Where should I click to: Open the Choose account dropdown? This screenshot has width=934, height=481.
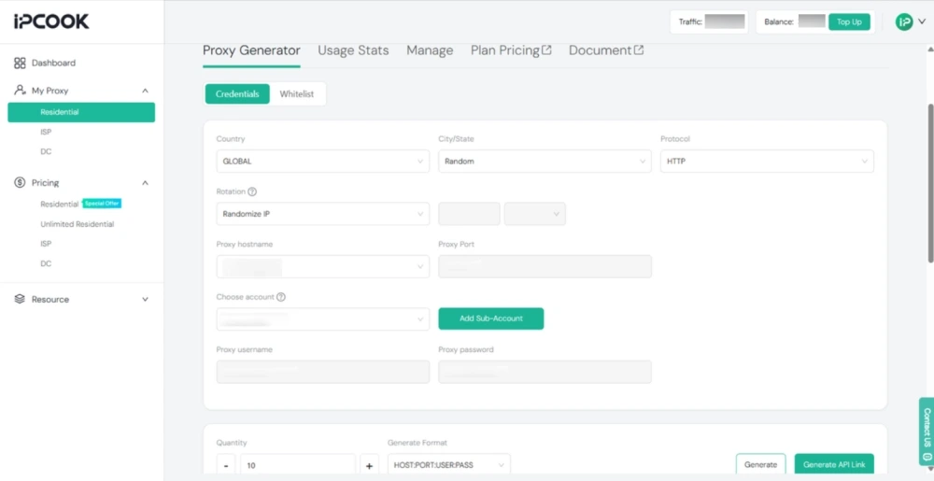(x=323, y=319)
